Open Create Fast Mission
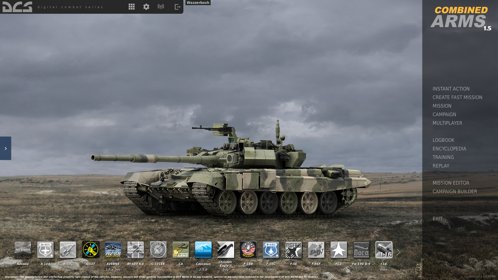The width and height of the screenshot is (498, 280). point(457,97)
